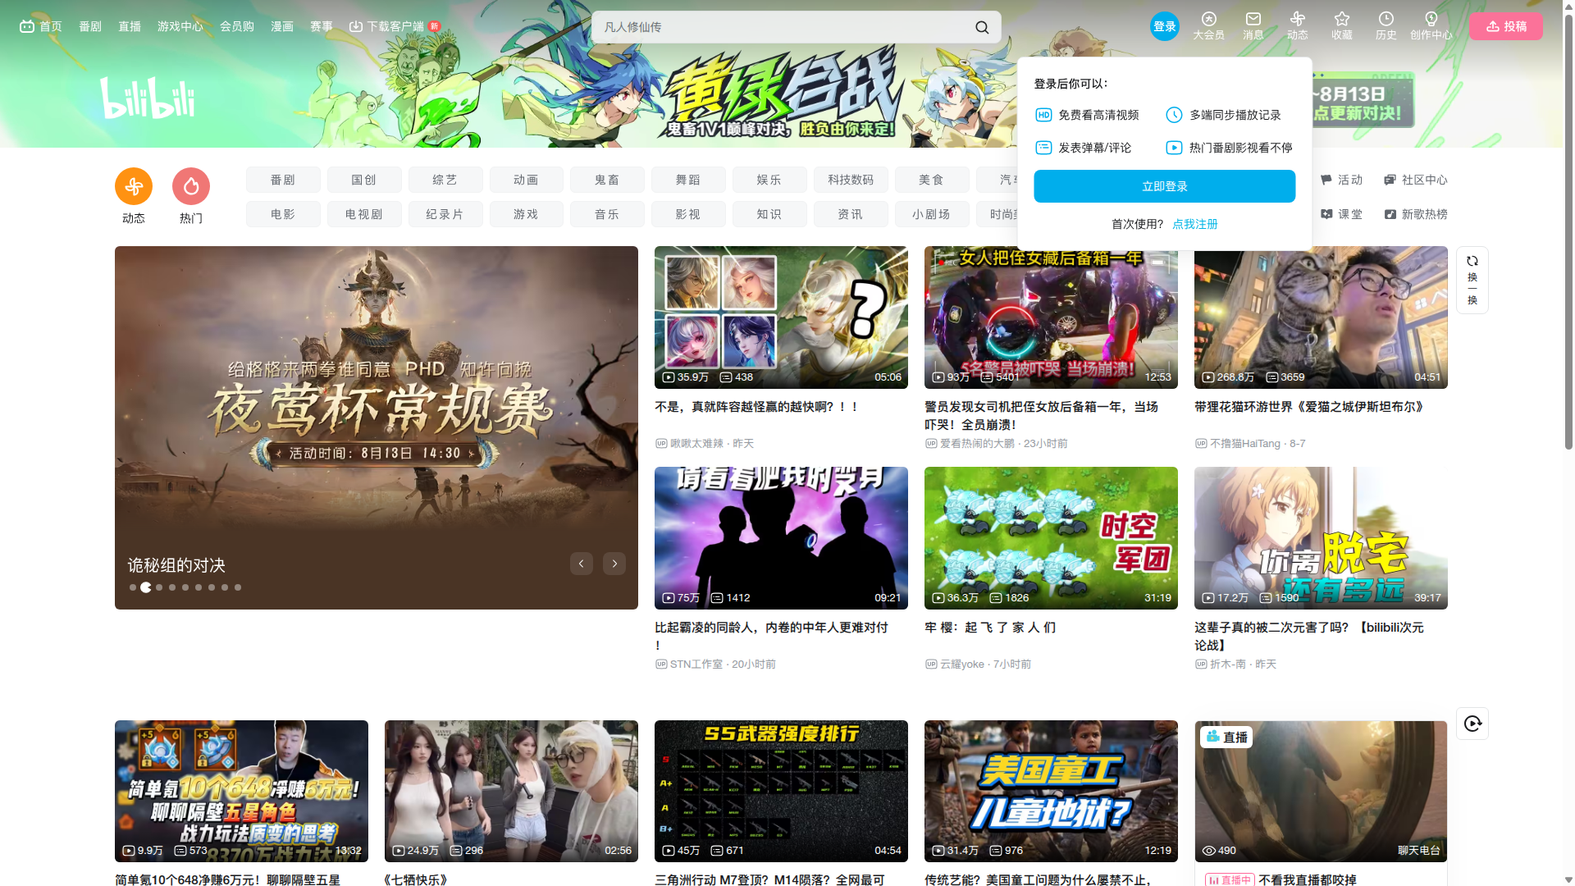Open the 直播 live stream card thumbnail

tap(1321, 791)
